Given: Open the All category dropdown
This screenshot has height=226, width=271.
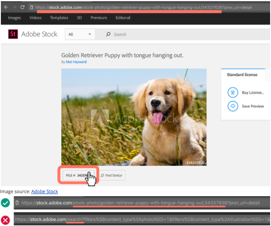Looking at the screenshot, I should 80,34.
